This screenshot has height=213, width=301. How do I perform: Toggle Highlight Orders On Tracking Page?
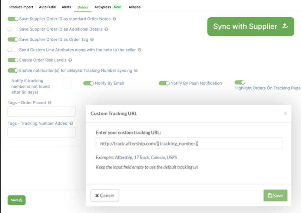240,82
